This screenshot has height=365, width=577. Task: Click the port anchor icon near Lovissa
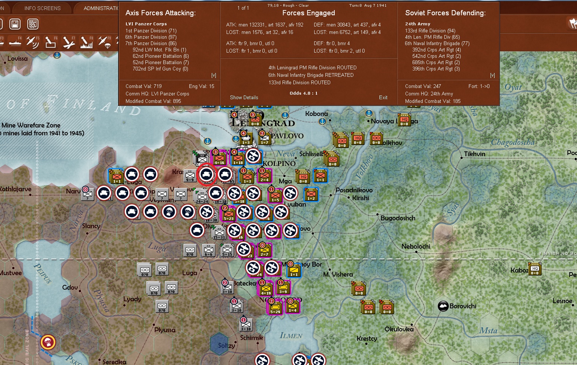tap(57, 55)
